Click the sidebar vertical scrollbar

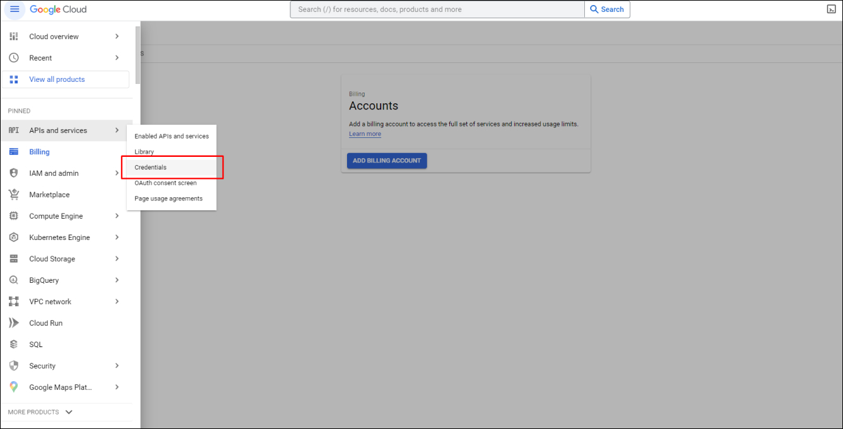pos(138,55)
